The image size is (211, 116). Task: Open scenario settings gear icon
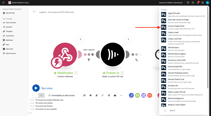(x=91, y=95)
